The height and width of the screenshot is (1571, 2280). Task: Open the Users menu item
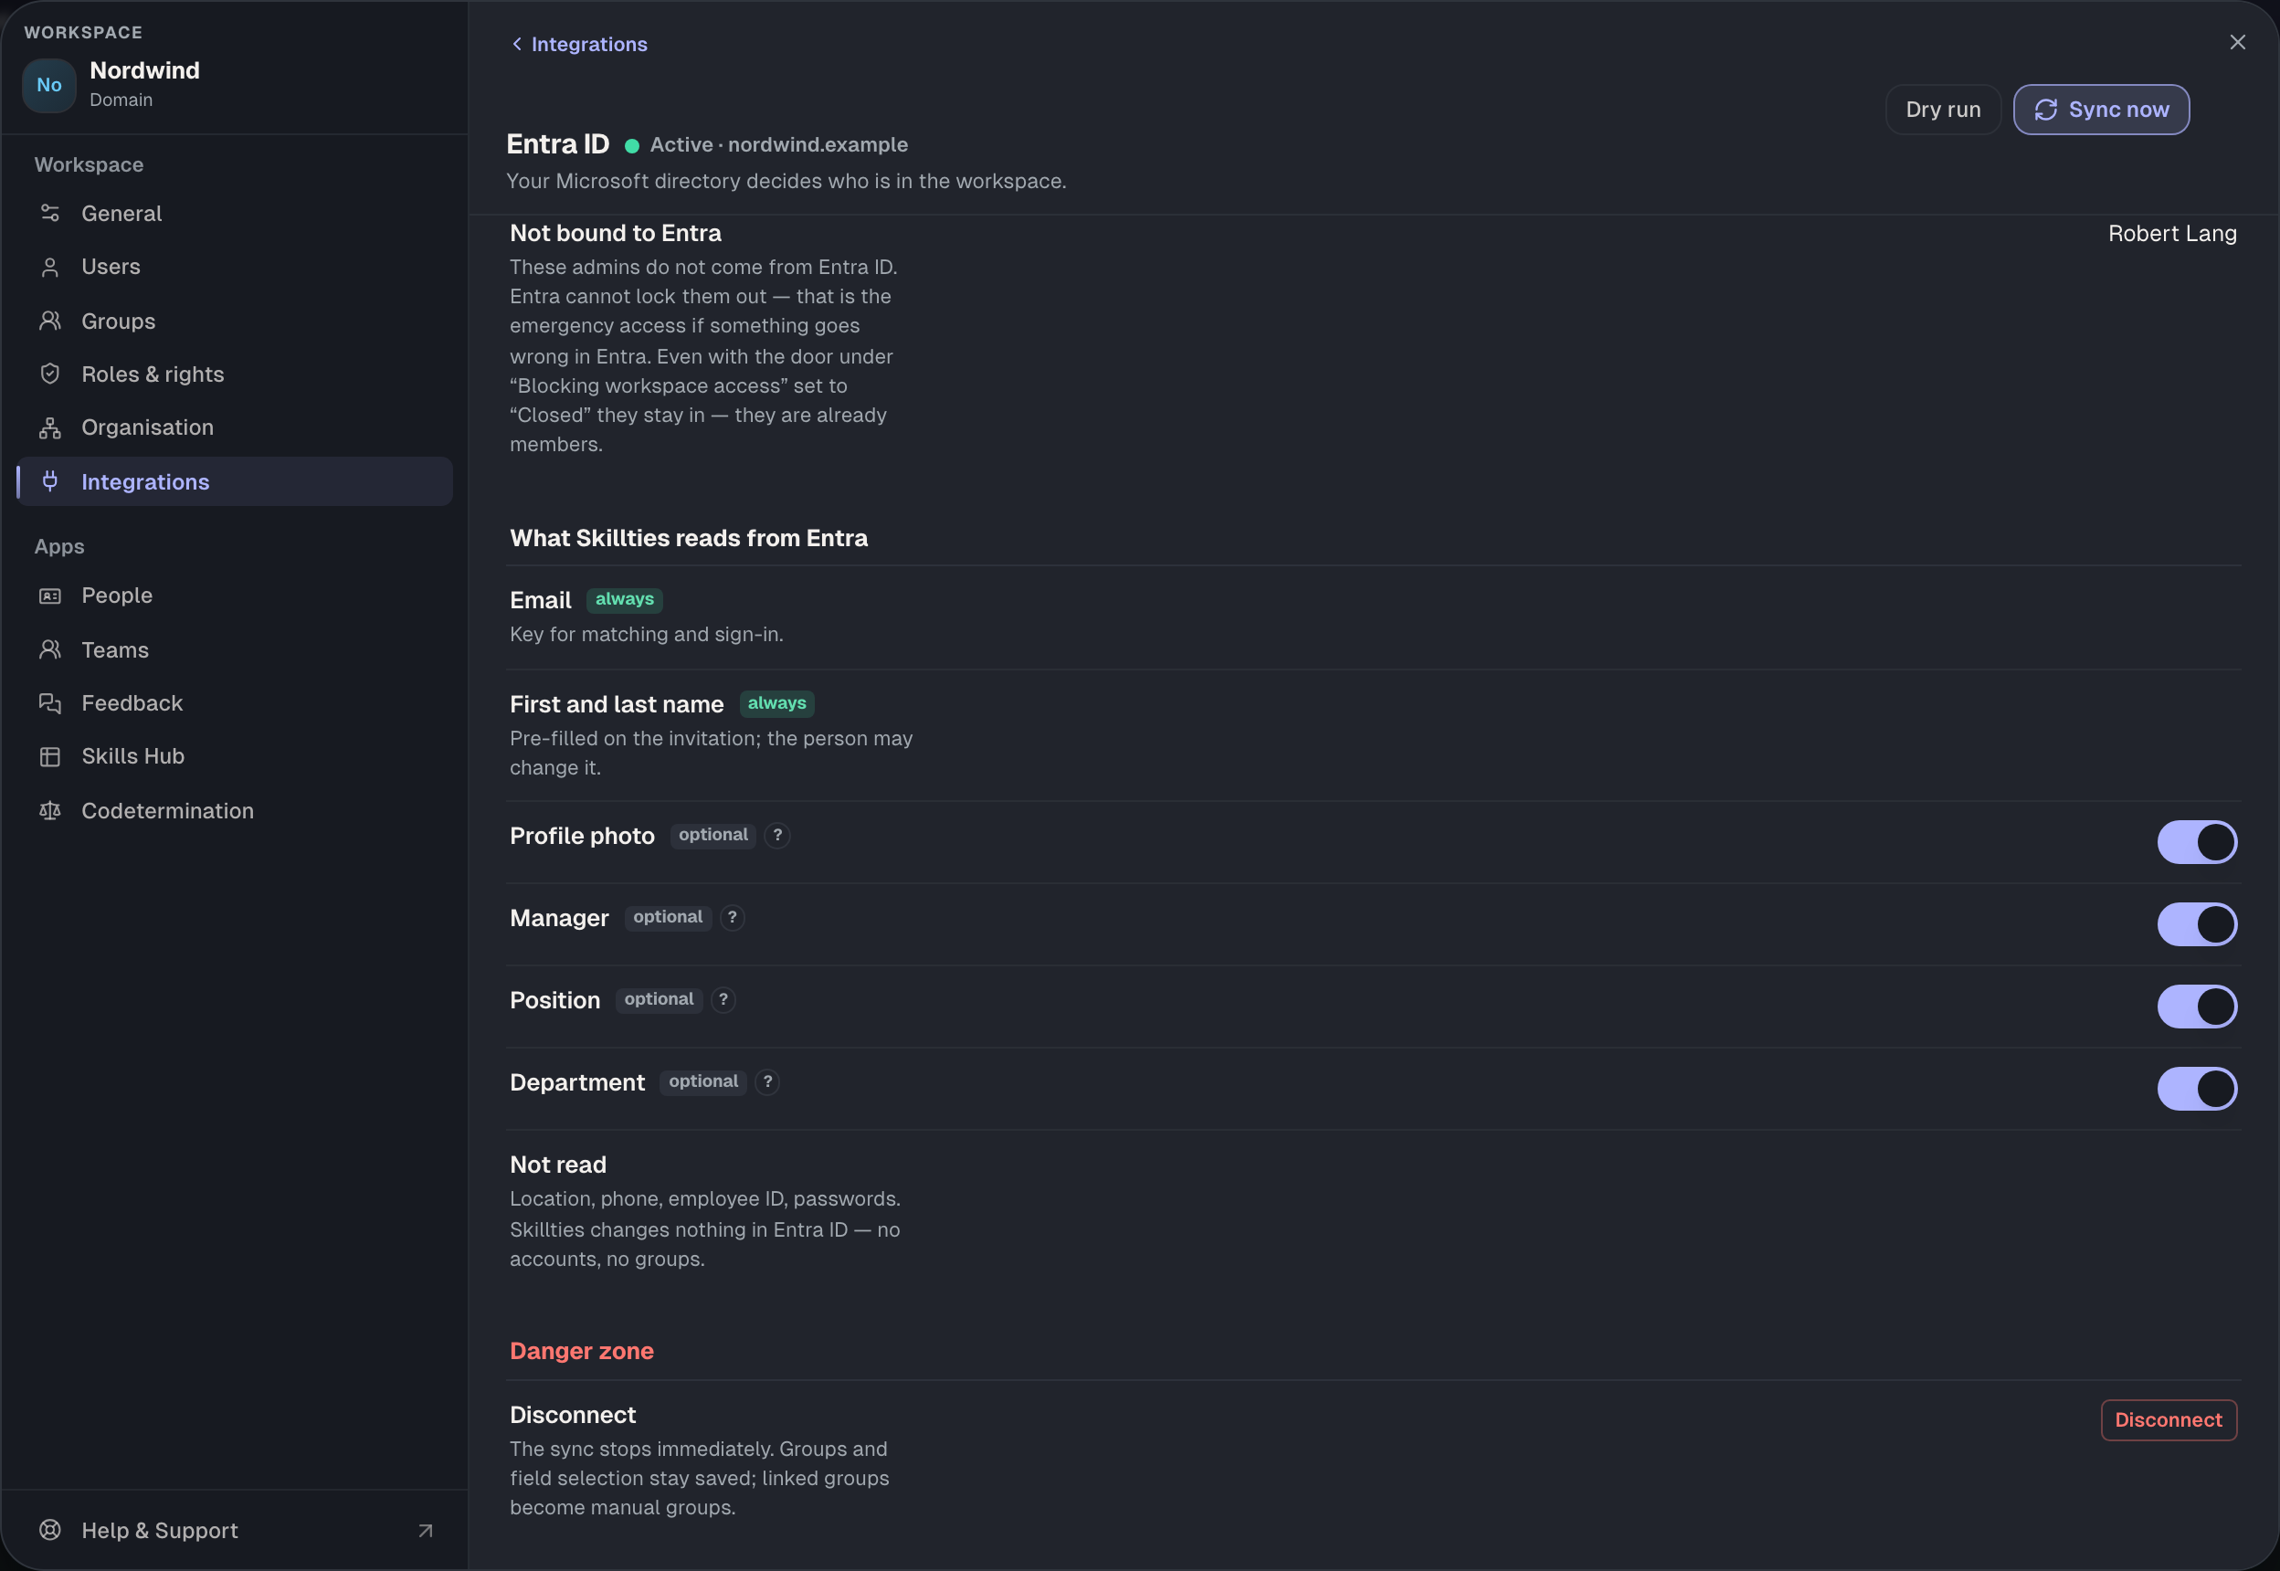tap(234, 267)
